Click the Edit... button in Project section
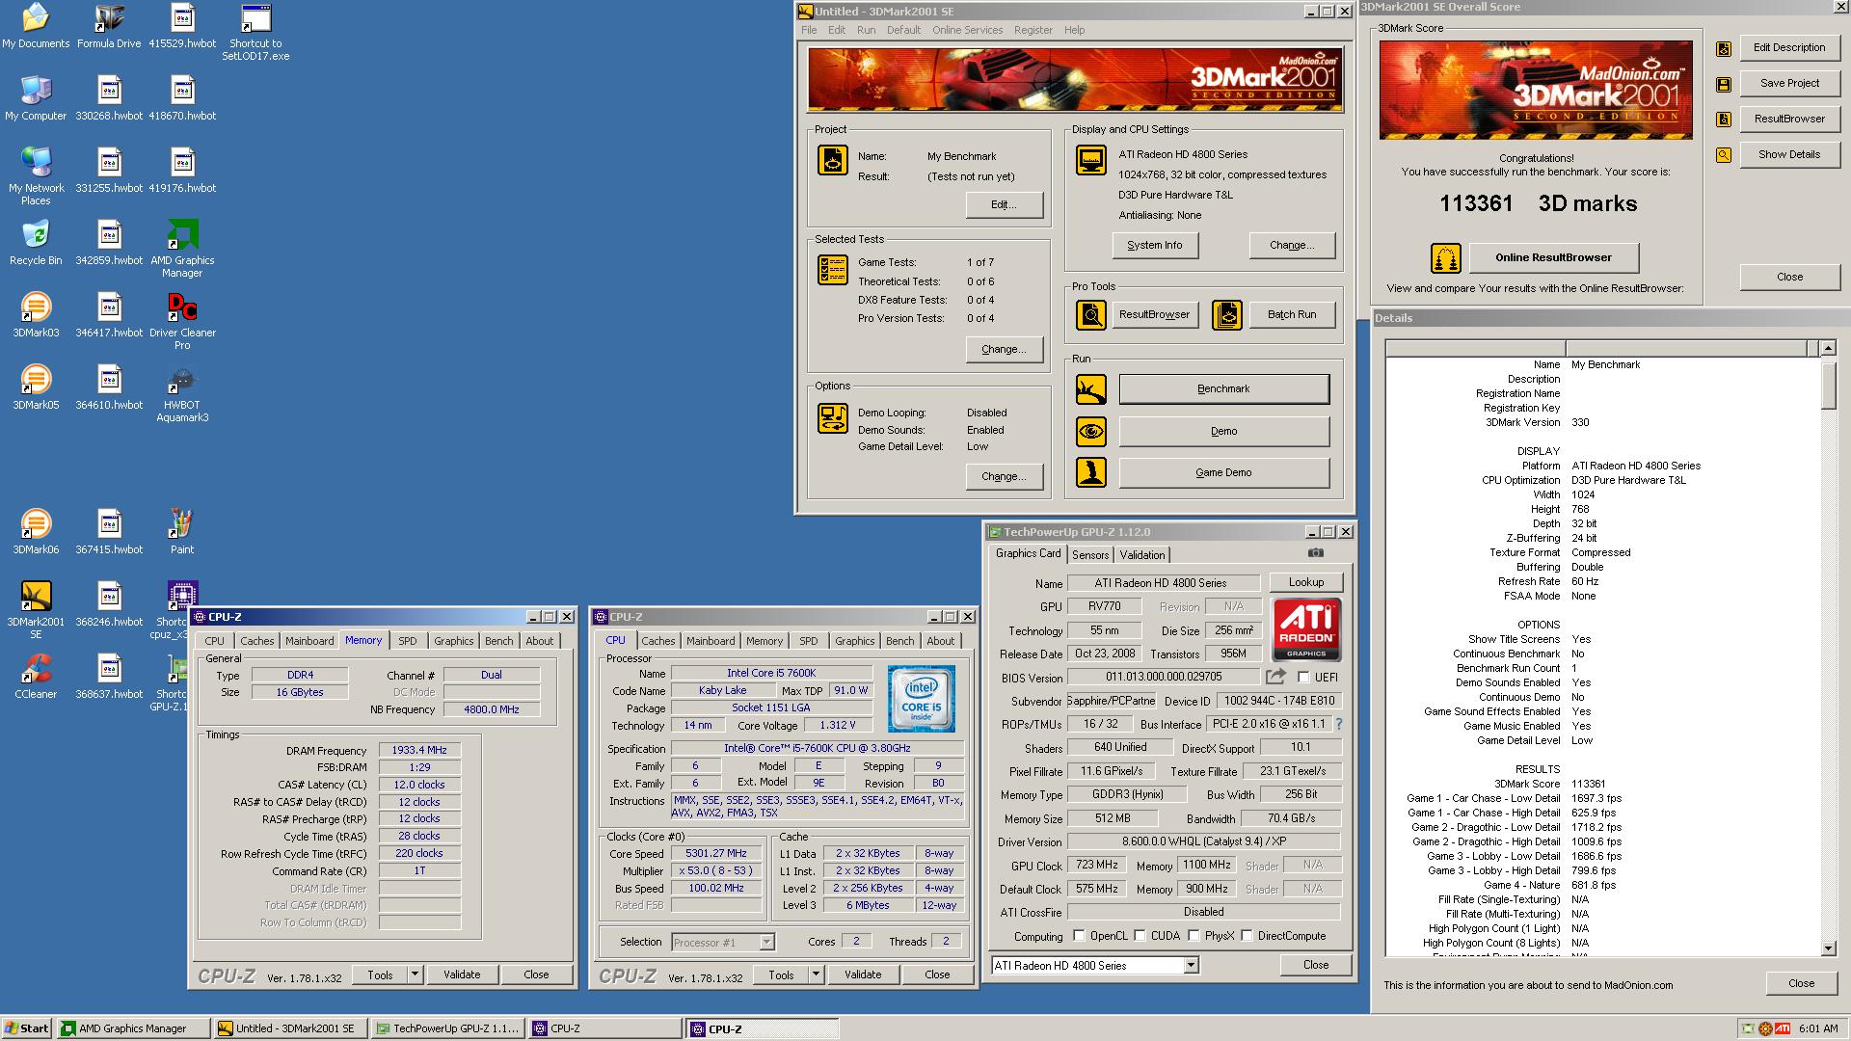This screenshot has width=1851, height=1041. click(x=1004, y=204)
